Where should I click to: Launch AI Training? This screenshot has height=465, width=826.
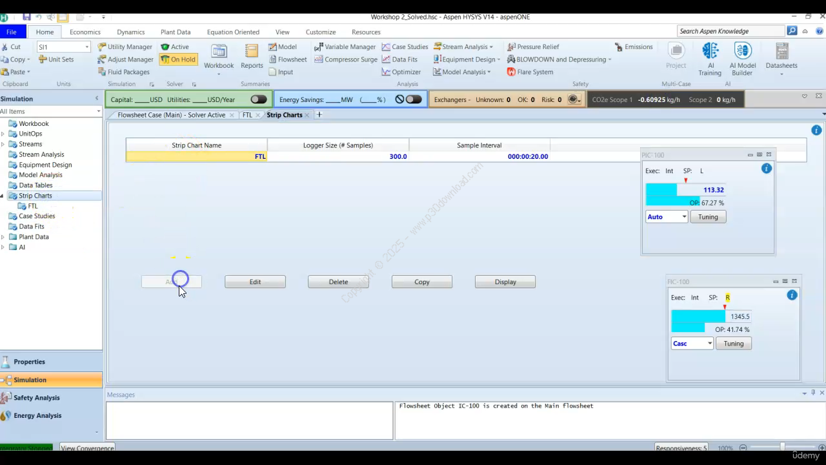point(710,59)
